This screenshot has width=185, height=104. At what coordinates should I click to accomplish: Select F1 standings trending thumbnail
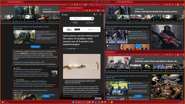[43, 18]
